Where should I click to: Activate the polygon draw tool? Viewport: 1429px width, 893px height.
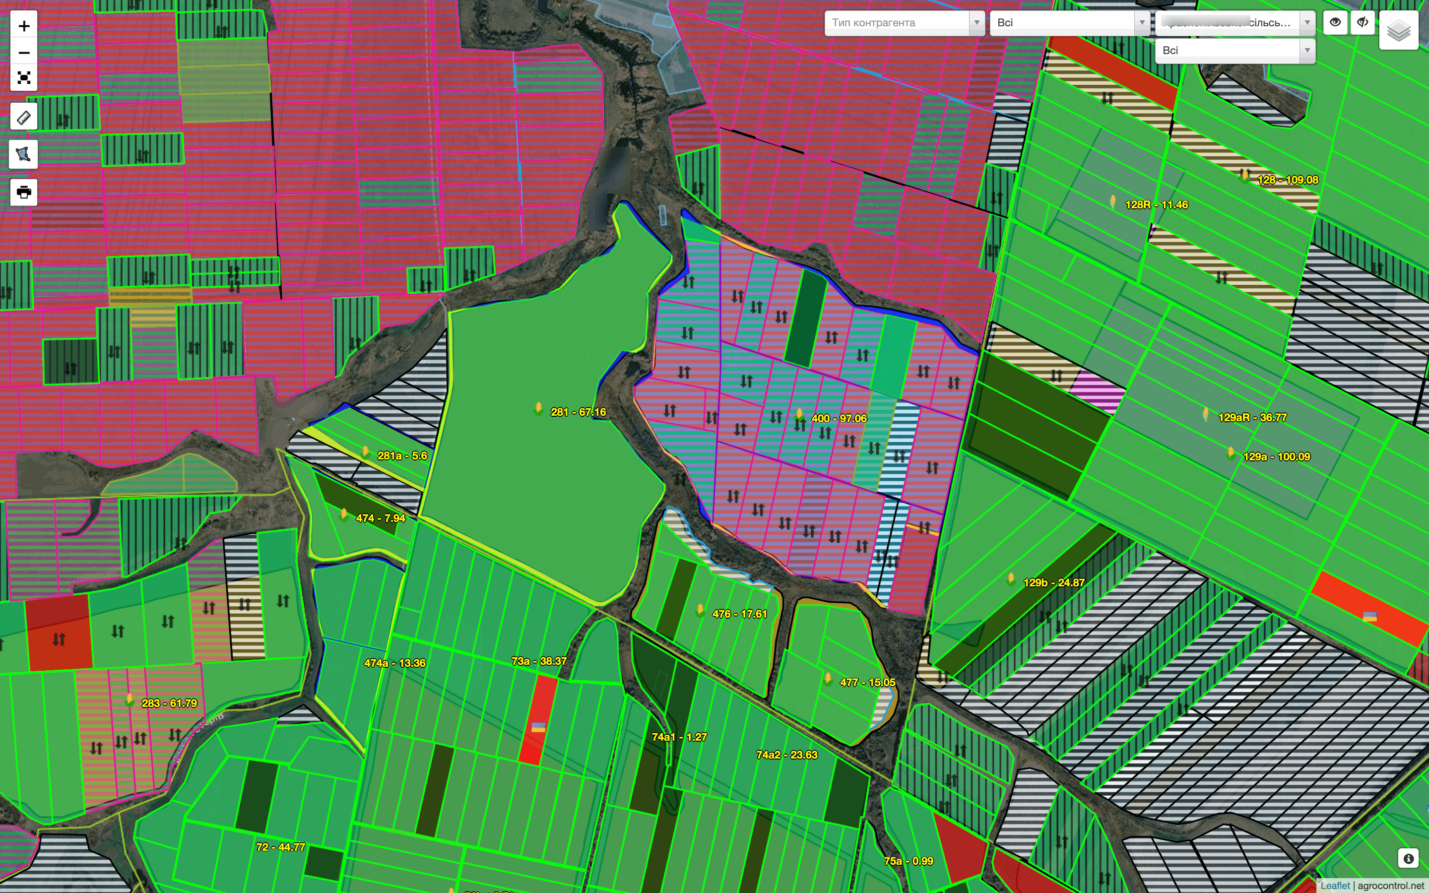pos(24,155)
